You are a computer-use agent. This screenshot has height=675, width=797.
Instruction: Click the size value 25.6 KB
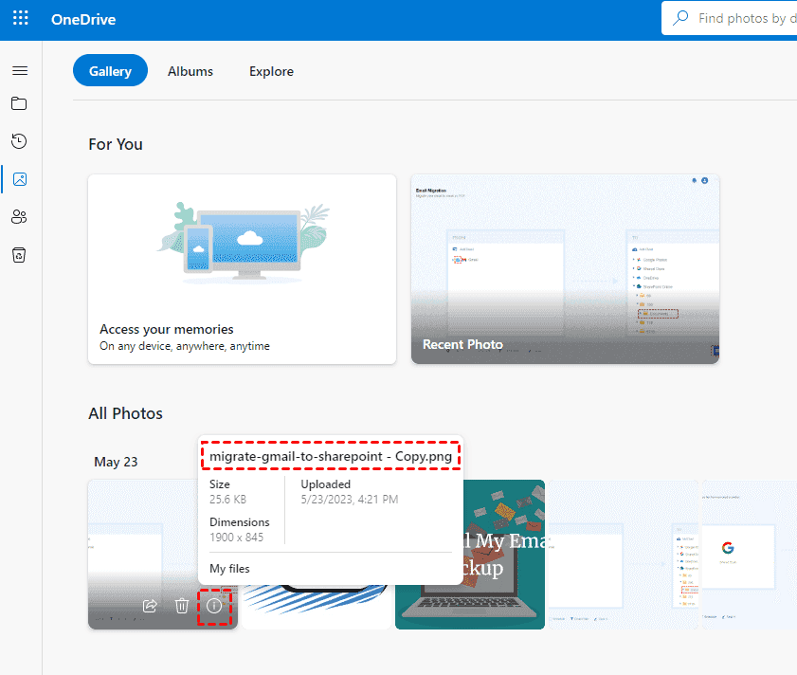click(x=227, y=499)
